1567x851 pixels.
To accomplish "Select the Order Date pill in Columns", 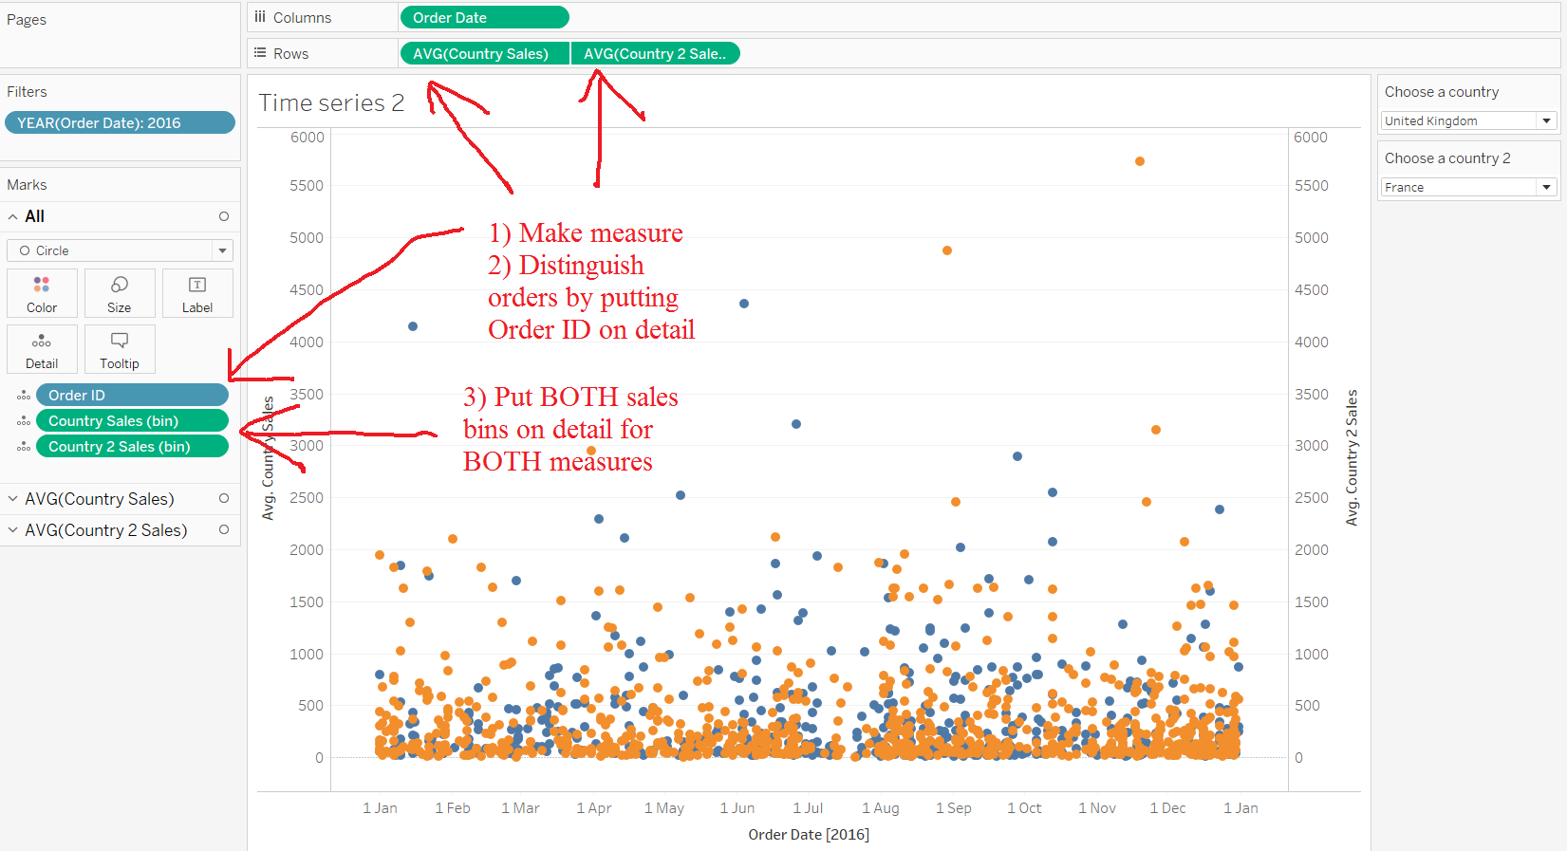I will (x=484, y=17).
